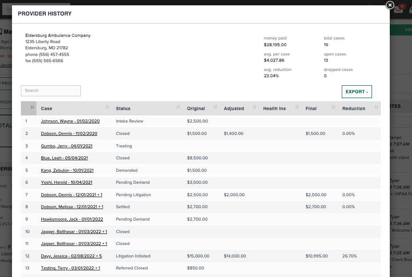Screen dimensions: 412x277
Task: Select the Intake Review status cell
Action: pyautogui.click(x=129, y=121)
